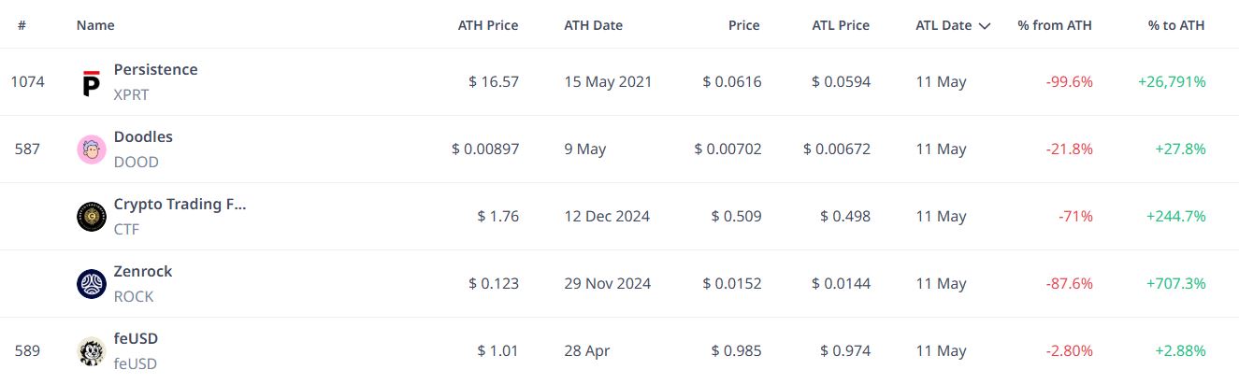Sort by rank number column header

22,26
